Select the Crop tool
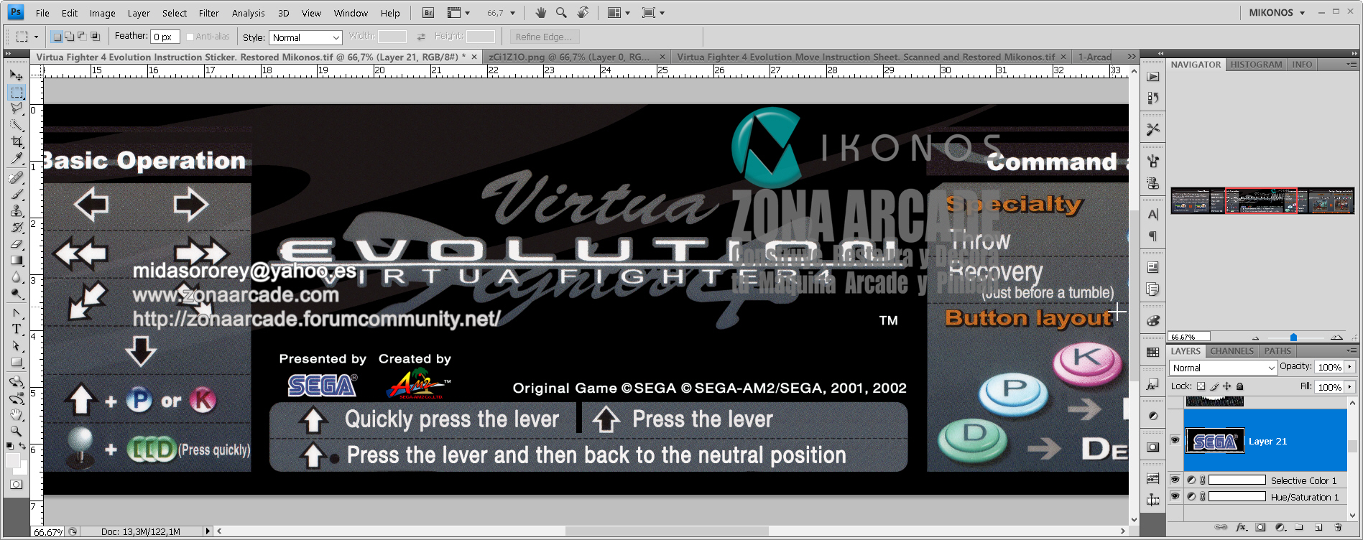Viewport: 1363px width, 540px height. (17, 142)
